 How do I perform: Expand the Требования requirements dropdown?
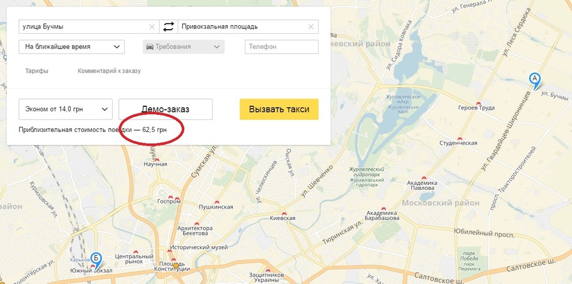click(184, 47)
